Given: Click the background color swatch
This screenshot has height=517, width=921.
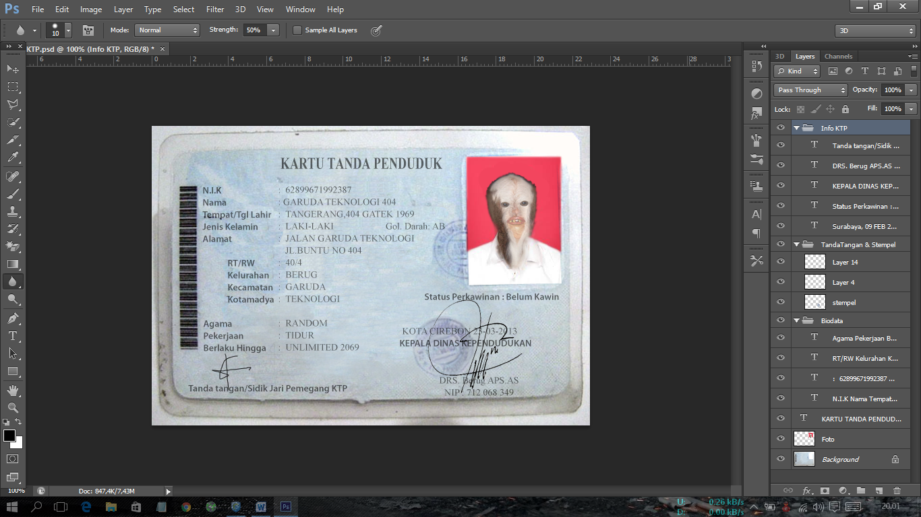Looking at the screenshot, I should [18, 444].
